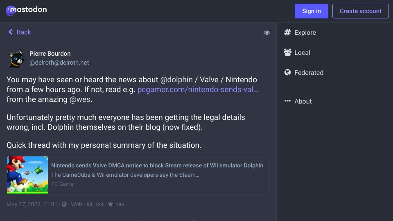Viewport: 393px width, 221px height.
Task: Click the PC Gamer source label
Action: pos(63,184)
